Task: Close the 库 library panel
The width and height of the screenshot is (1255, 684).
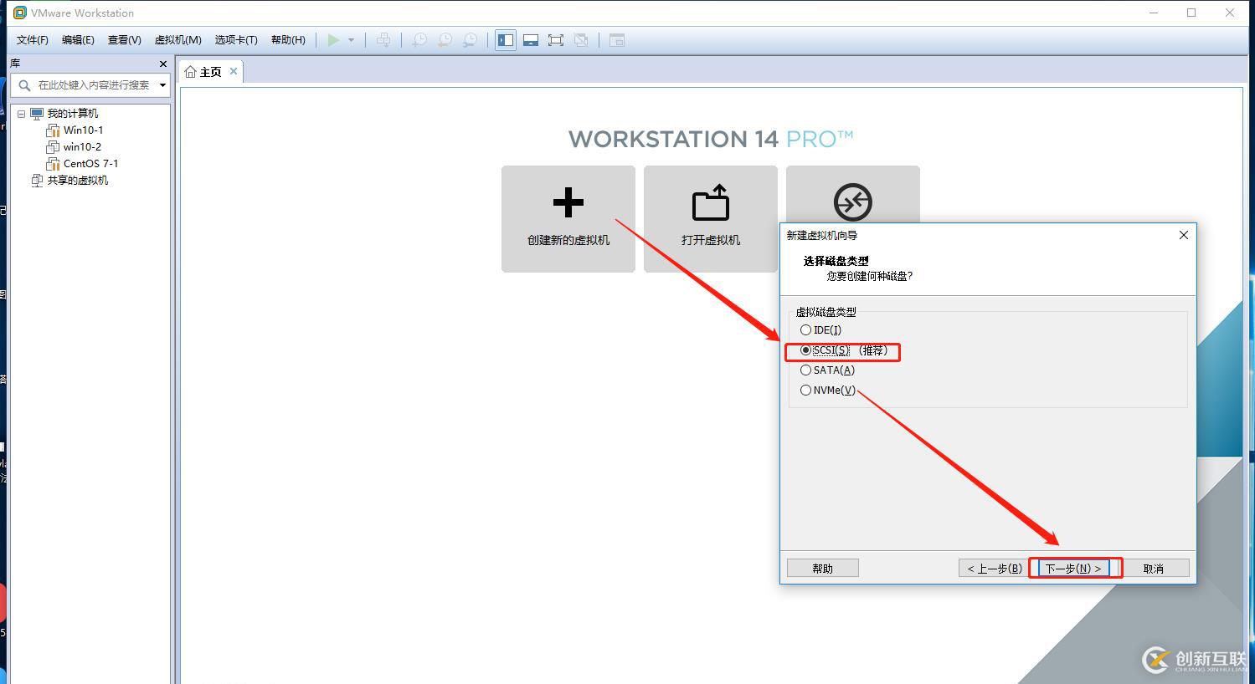Action: point(163,64)
